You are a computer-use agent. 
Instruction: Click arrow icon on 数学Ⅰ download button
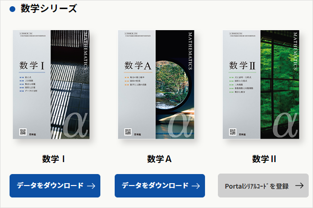(x=91, y=186)
